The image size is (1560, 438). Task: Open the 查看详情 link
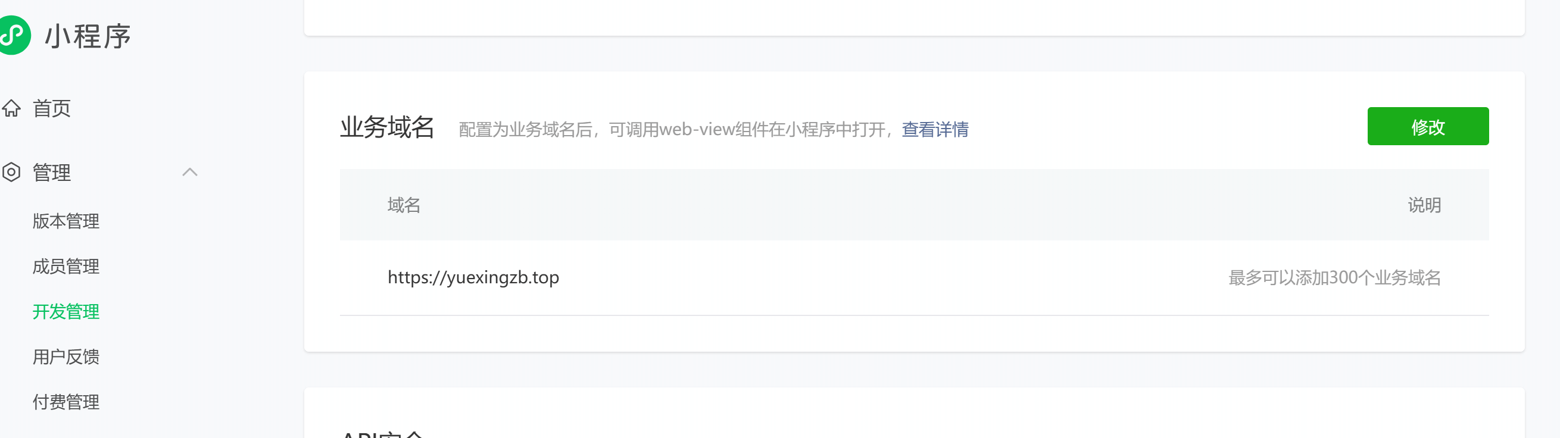click(x=934, y=130)
